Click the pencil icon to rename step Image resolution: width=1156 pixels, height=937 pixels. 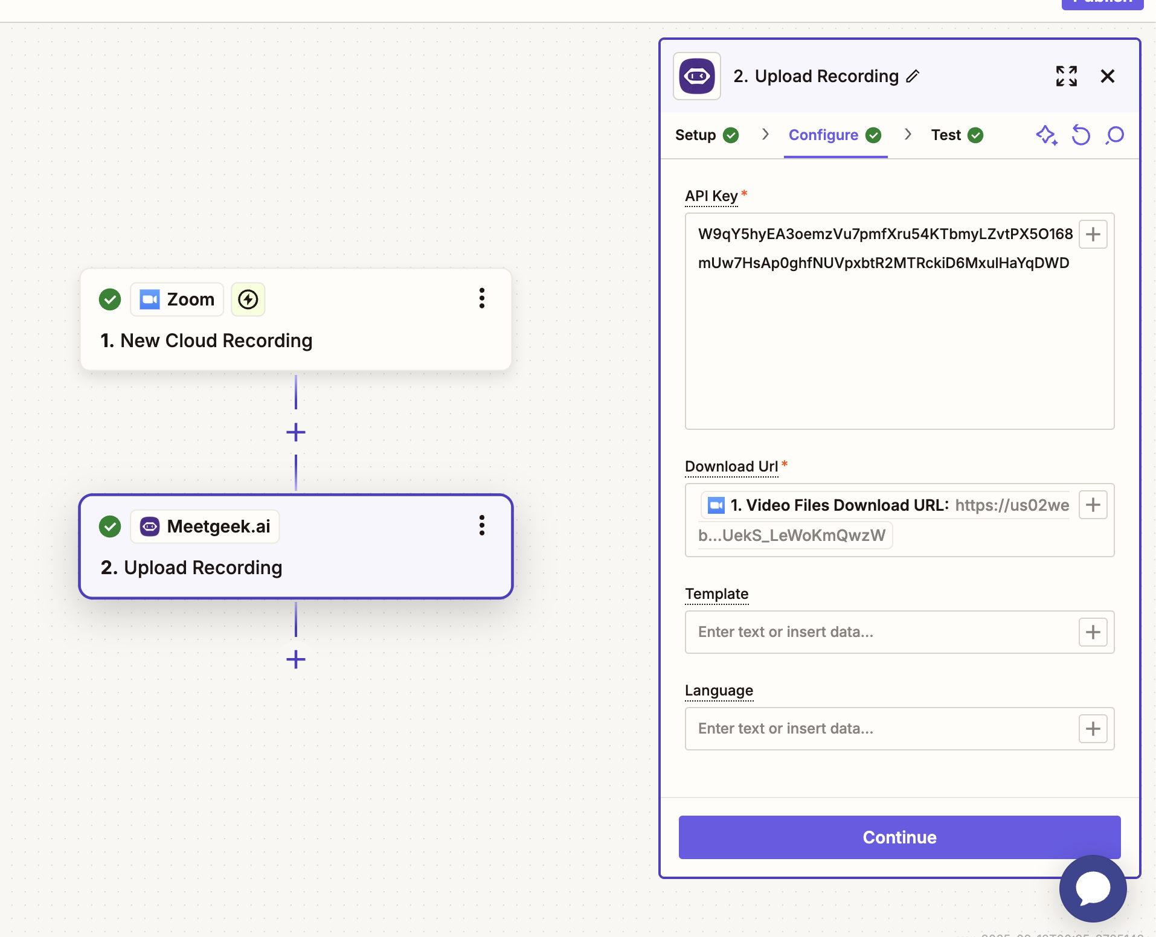tap(913, 76)
